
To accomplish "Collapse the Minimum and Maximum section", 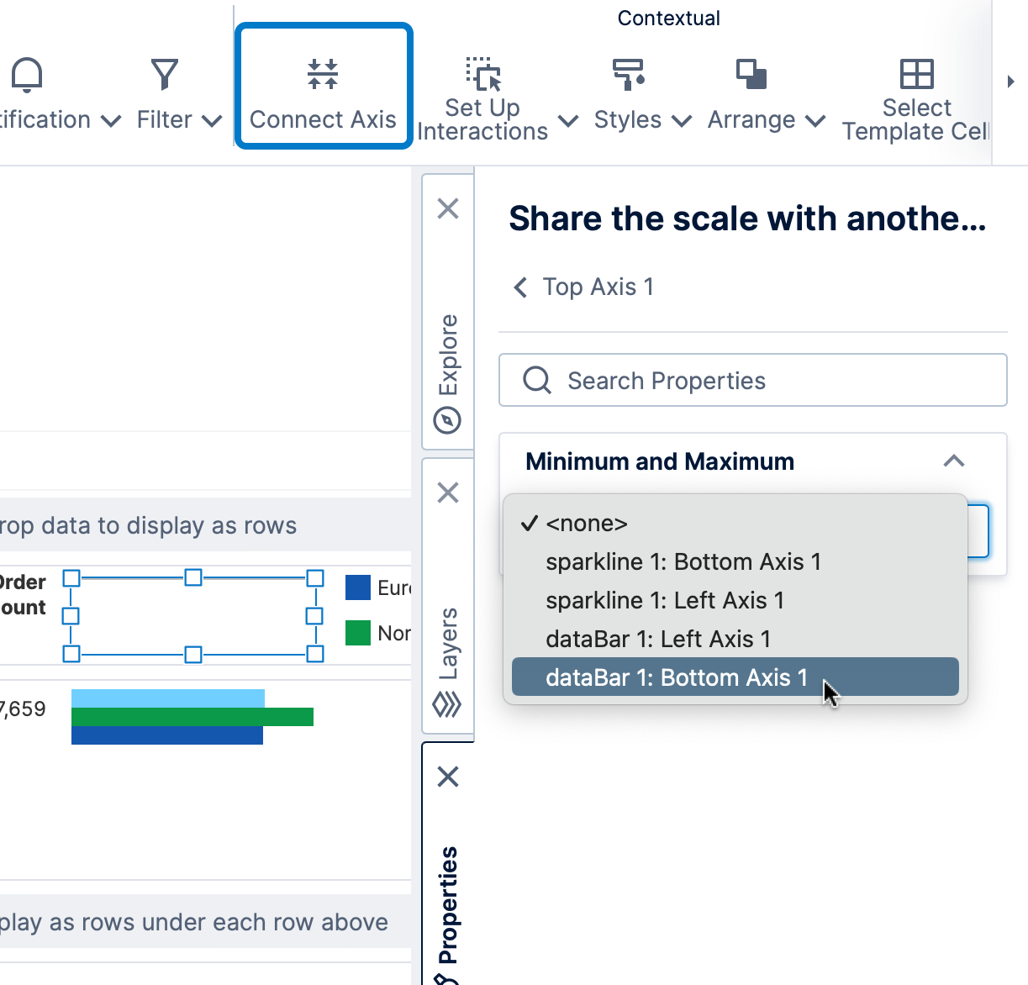I will (953, 461).
